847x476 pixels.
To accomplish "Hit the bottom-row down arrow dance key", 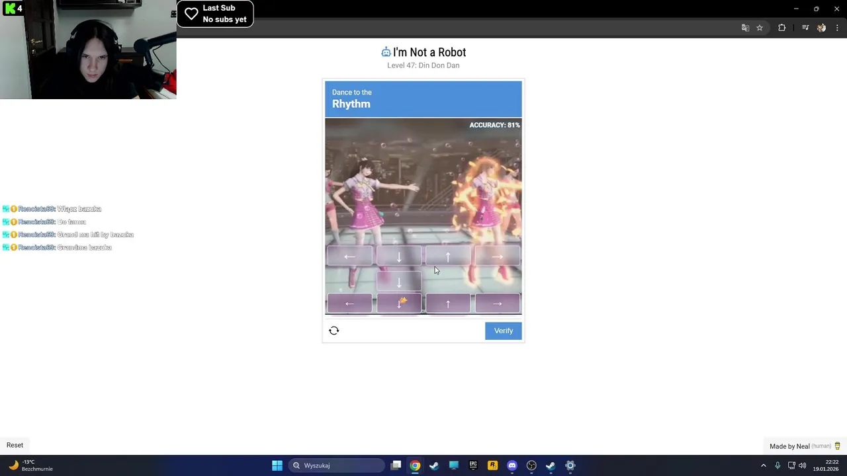I will (399, 303).
